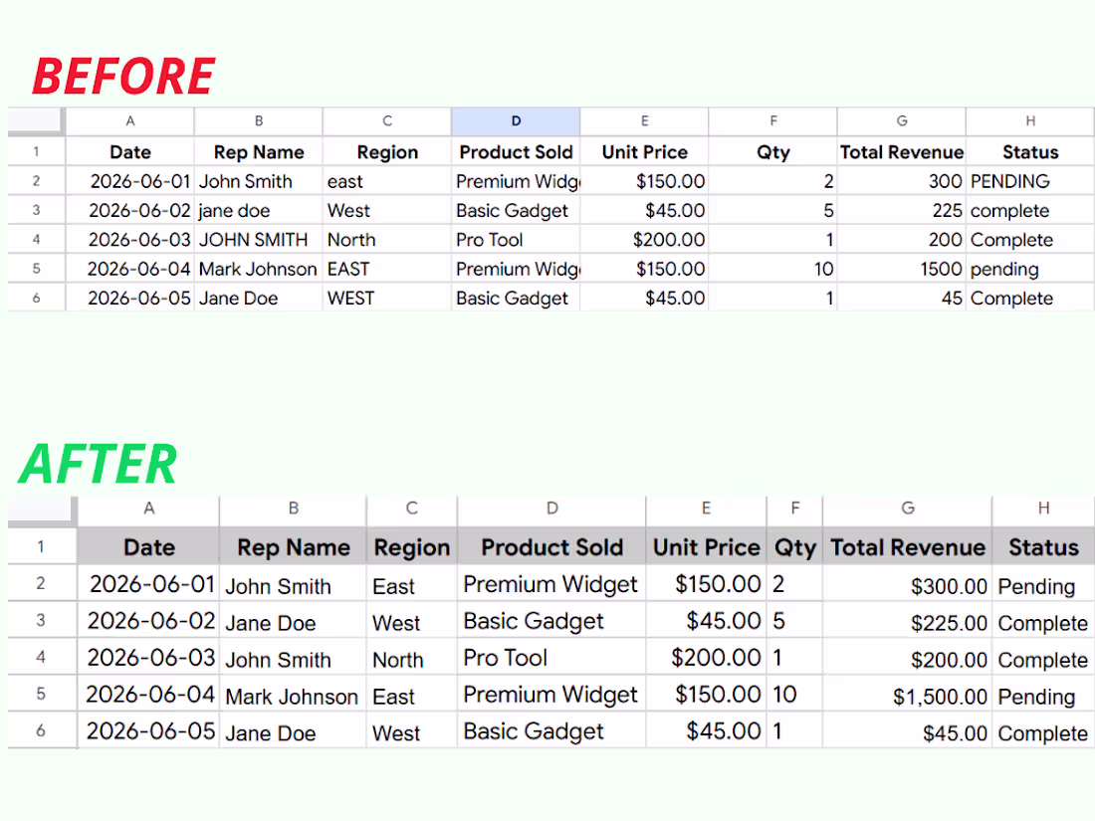This screenshot has height=821, width=1095.
Task: Click '2026-06-01' date in BEFORE table
Action: 129,181
